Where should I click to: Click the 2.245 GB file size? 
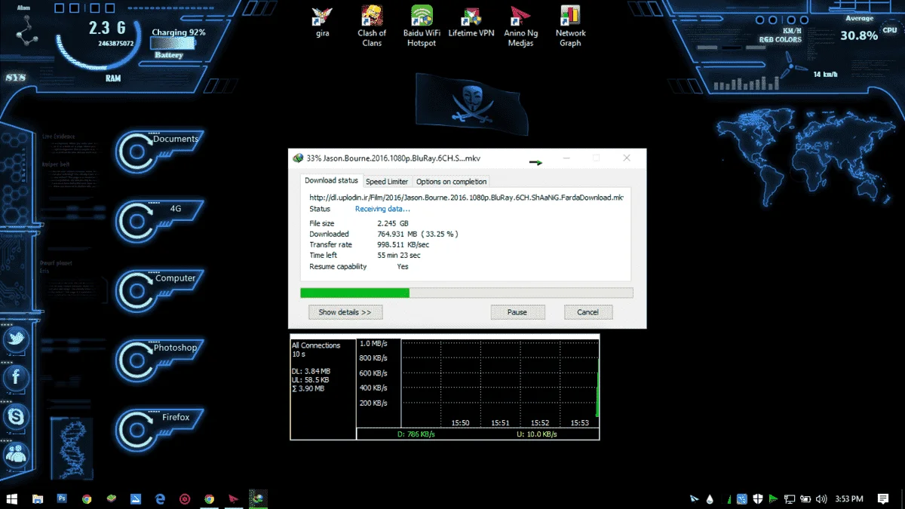coord(392,223)
